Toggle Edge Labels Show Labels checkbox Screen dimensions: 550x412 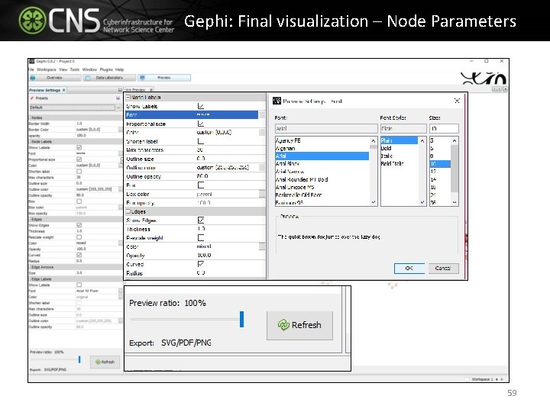tap(79, 285)
